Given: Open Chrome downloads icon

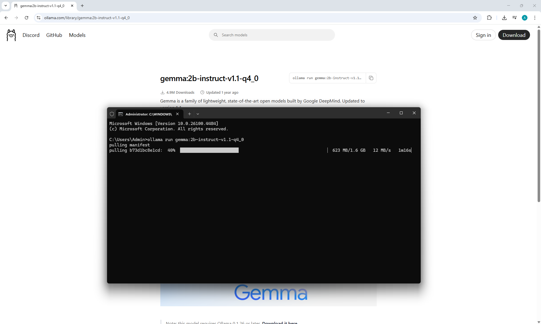Looking at the screenshot, I should pos(504,18).
